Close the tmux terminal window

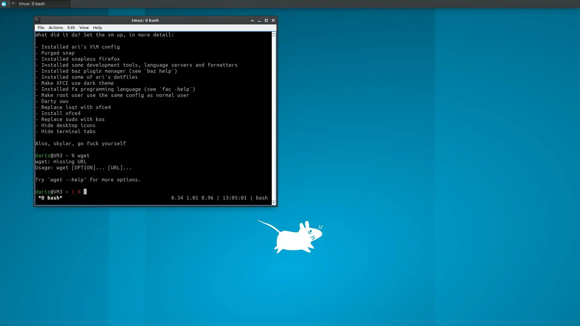pos(273,20)
